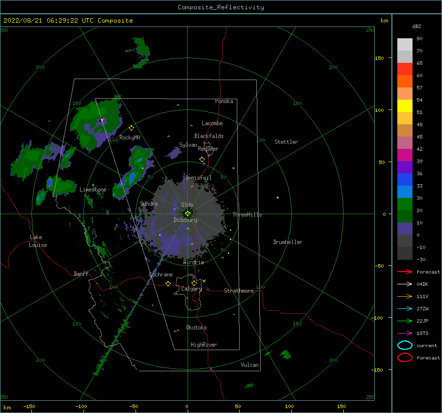Click the RedDeer city label
Image resolution: width=442 pixels, height=413 pixels.
(x=208, y=149)
